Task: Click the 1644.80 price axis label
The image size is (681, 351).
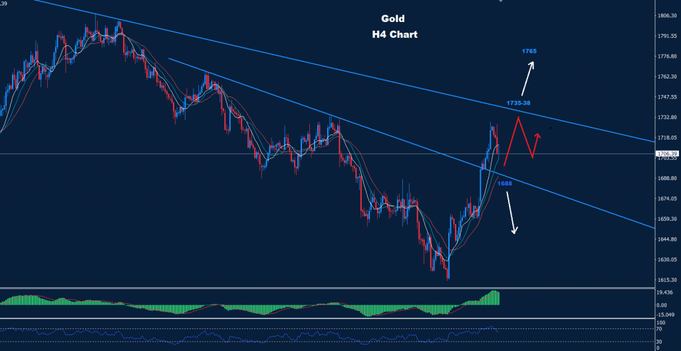Action: click(668, 239)
